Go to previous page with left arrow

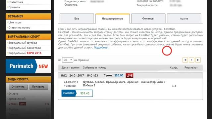[185, 60]
